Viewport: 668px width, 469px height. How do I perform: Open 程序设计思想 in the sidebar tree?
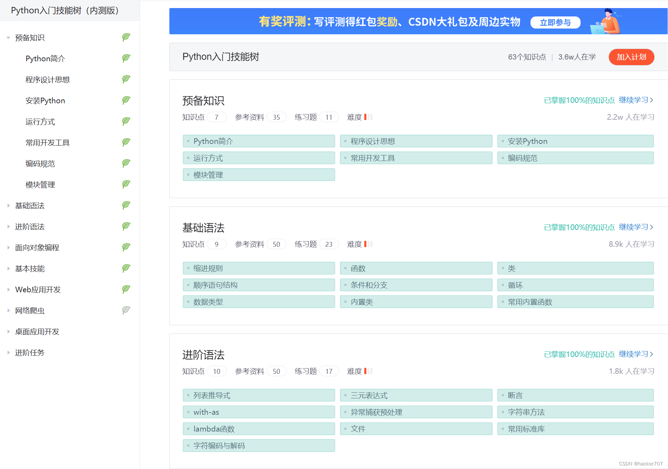48,79
